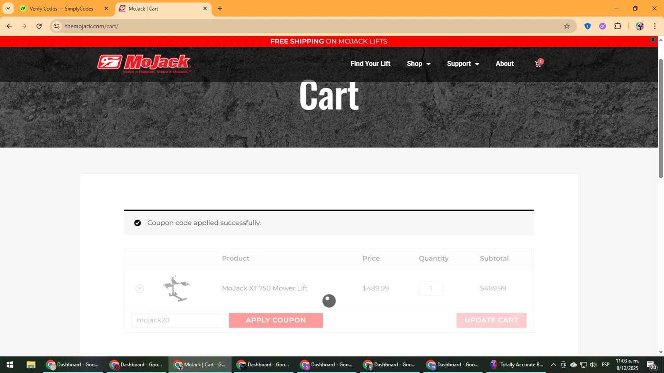Click the mower lift product thumbnail

pos(177,288)
